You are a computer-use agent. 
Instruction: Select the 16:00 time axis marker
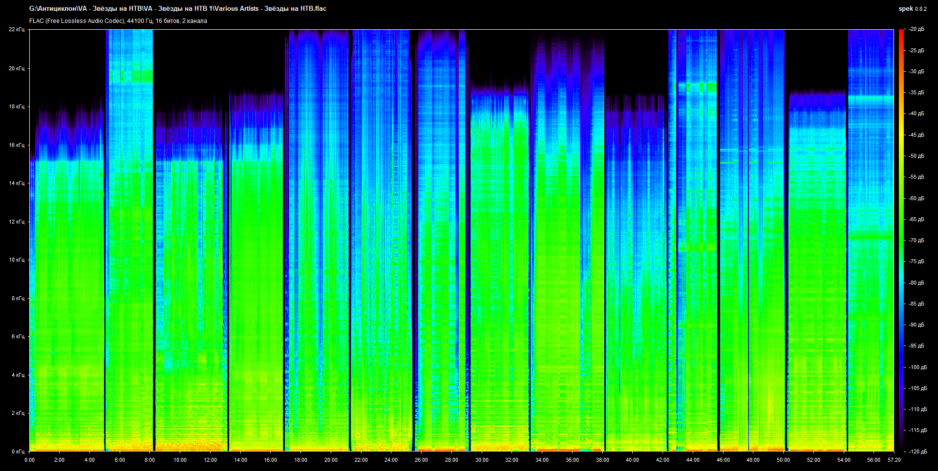point(270,460)
